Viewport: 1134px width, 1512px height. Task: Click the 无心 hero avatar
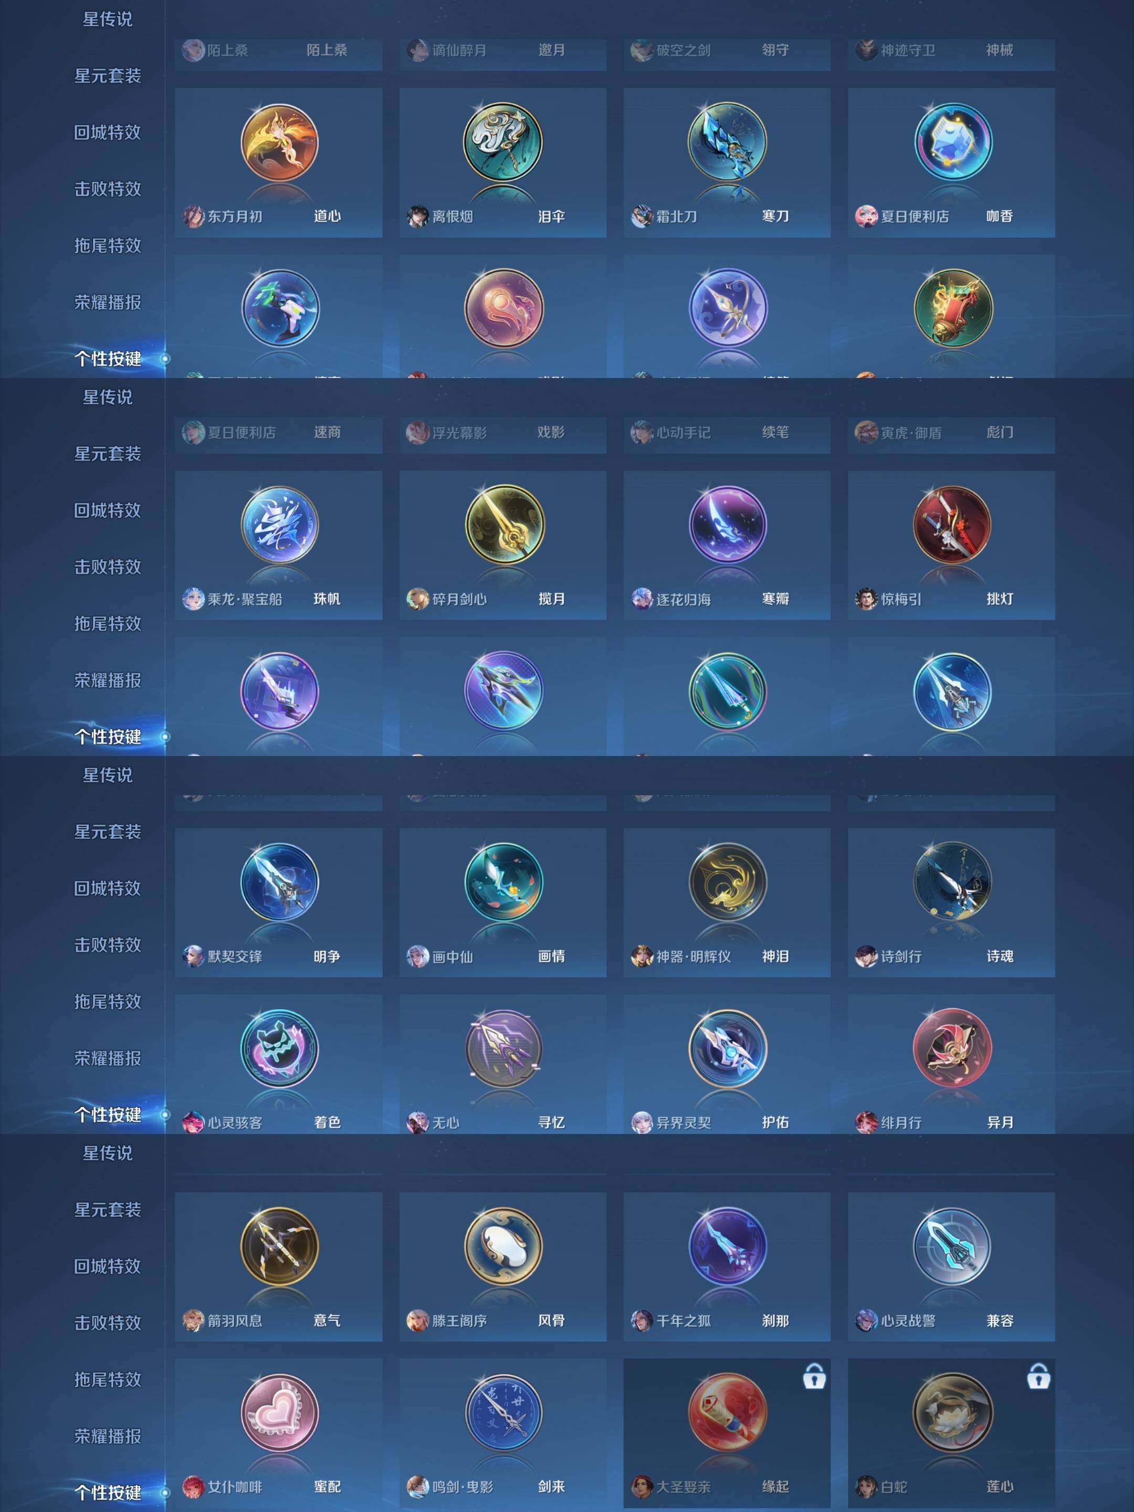pos(417,1122)
